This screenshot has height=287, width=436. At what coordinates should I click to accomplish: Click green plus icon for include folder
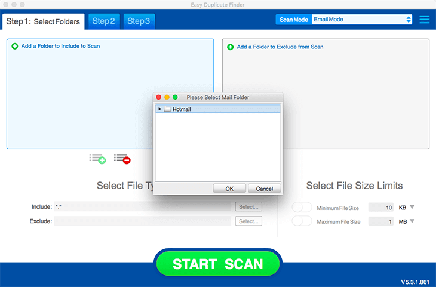[x=15, y=46]
